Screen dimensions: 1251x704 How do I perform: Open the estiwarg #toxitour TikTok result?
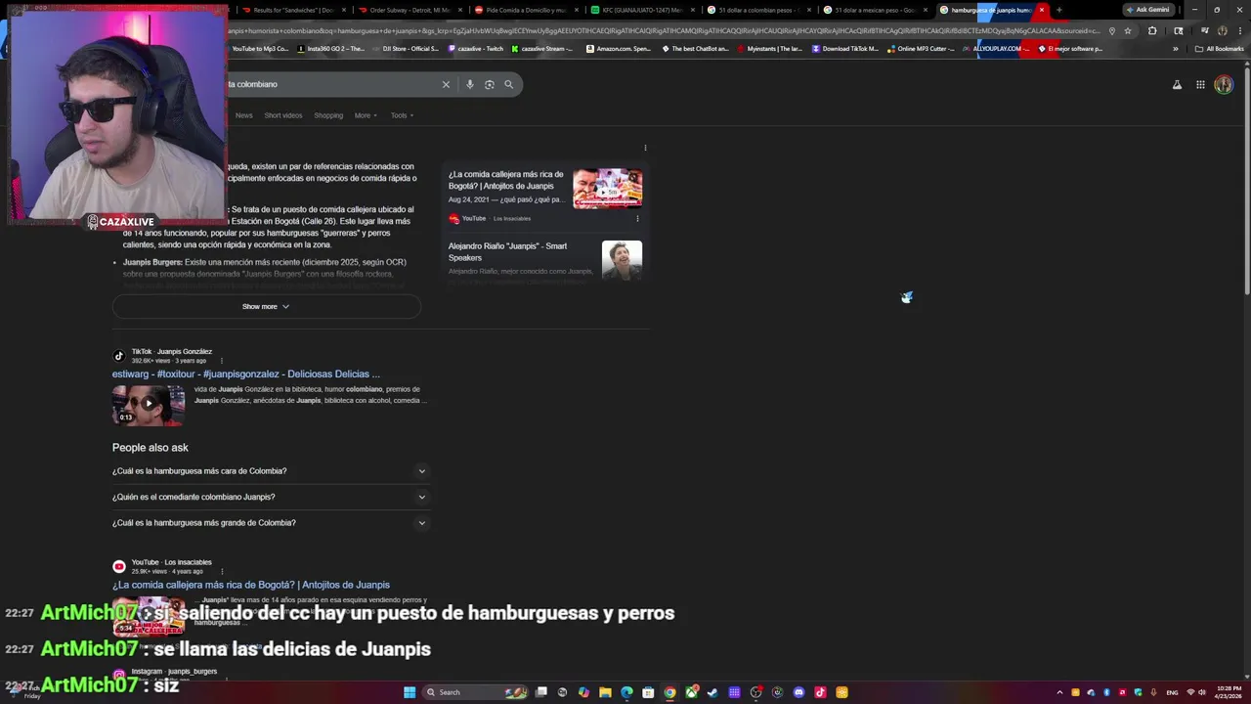[x=246, y=374]
